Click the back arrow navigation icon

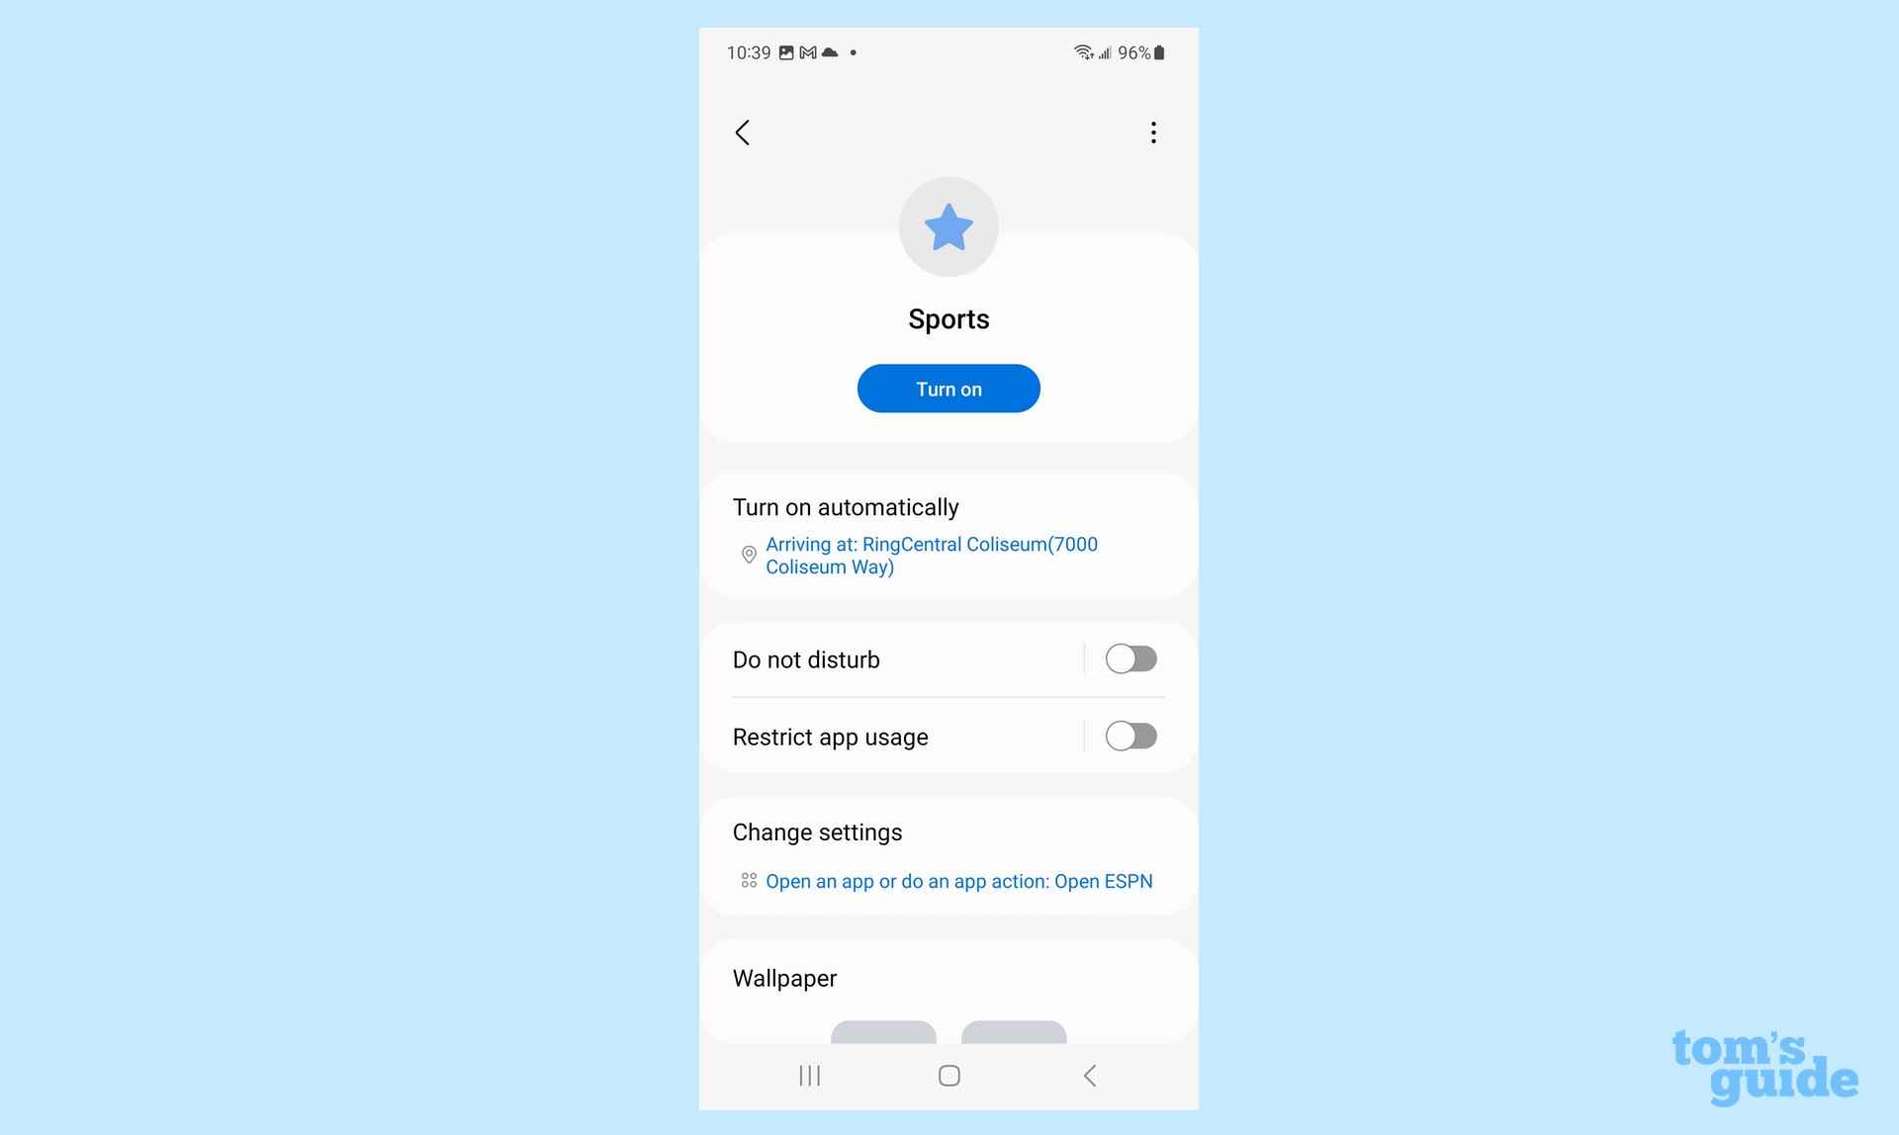pos(744,131)
